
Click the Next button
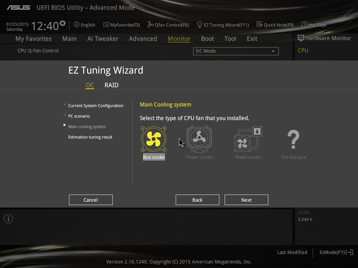coord(247,200)
